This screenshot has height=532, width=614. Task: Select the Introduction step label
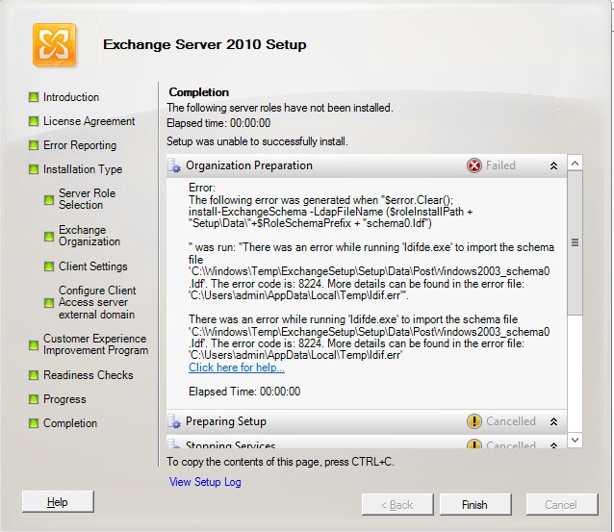tap(71, 97)
